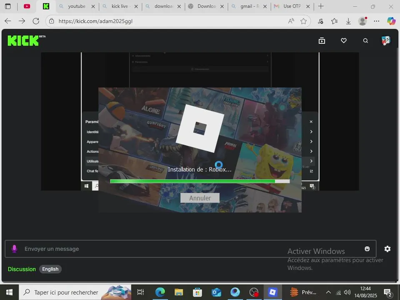The image size is (400, 300).
Task: Open the Favorites list
Action: coord(334,21)
